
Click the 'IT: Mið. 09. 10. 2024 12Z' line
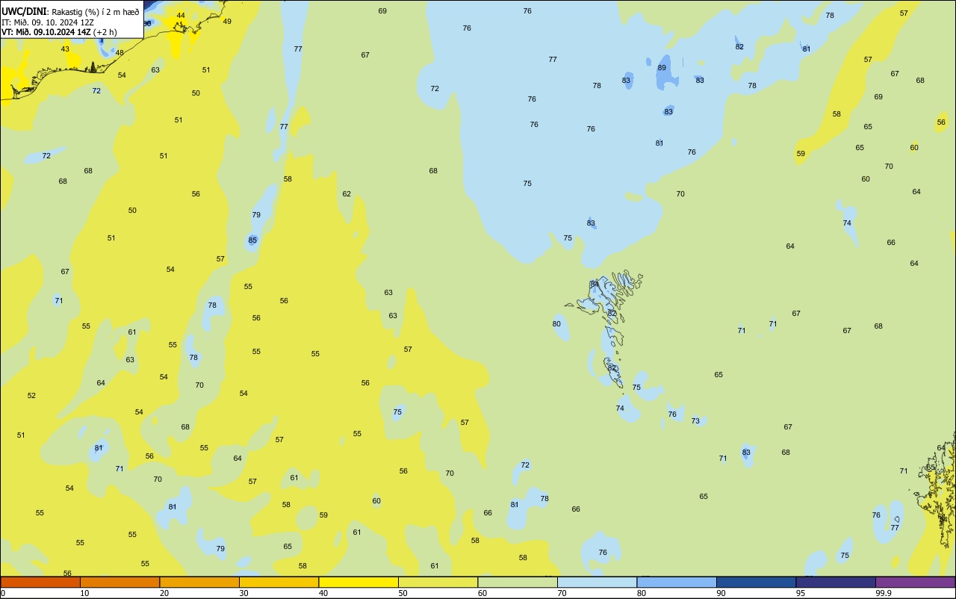pos(48,22)
